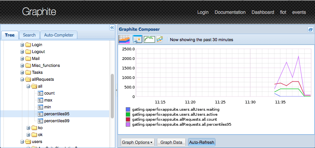Image resolution: width=315 pixels, height=148 pixels.
Task: Click the ko folder icon
Action: click(x=34, y=128)
